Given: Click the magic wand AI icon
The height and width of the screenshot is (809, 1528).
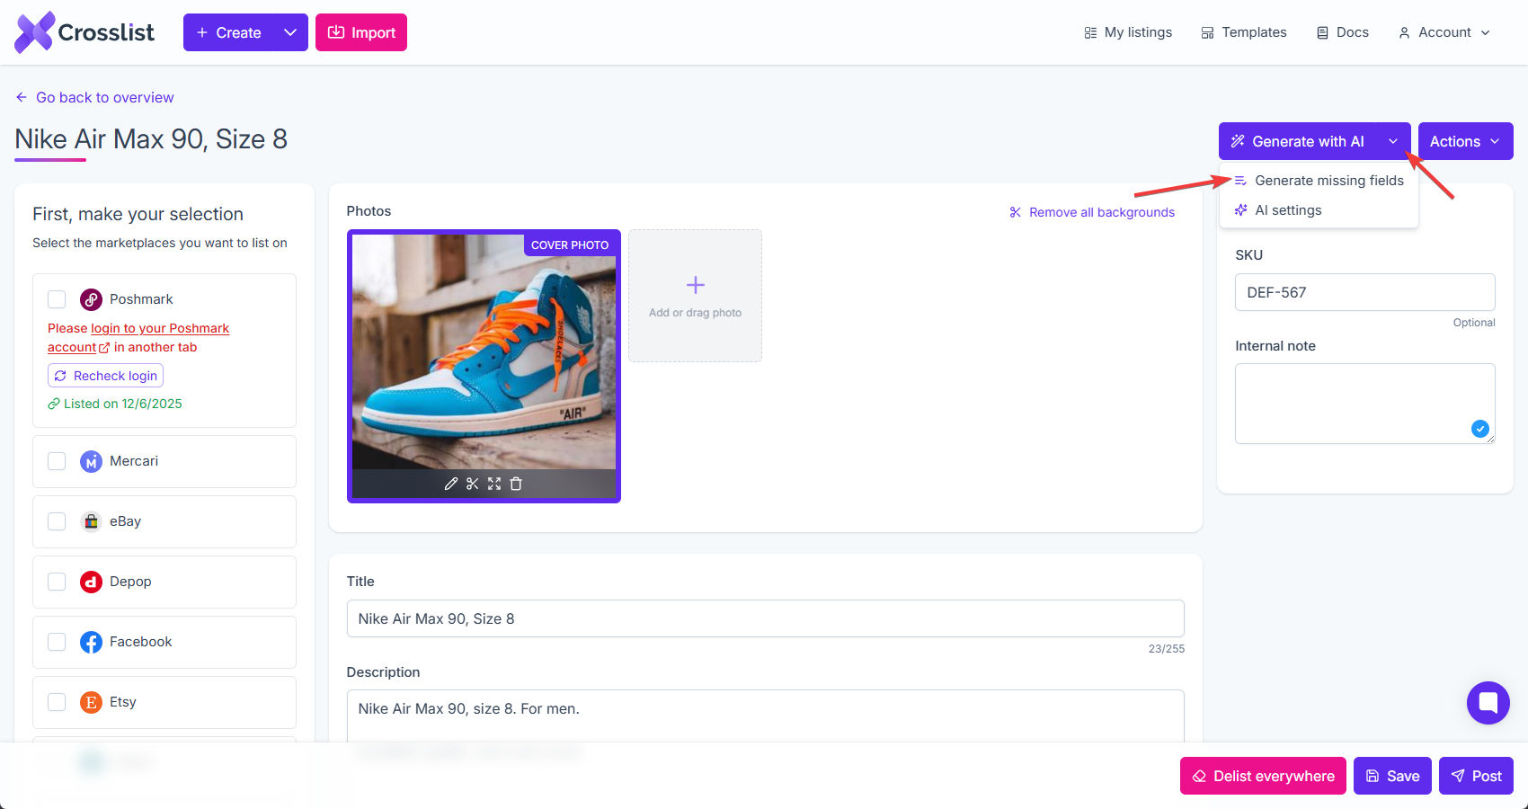Looking at the screenshot, I should (x=1238, y=141).
